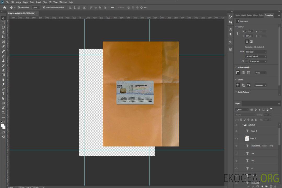Open the RGB Color mode dropdown
This screenshot has width=282, height=188.
coord(256,52)
